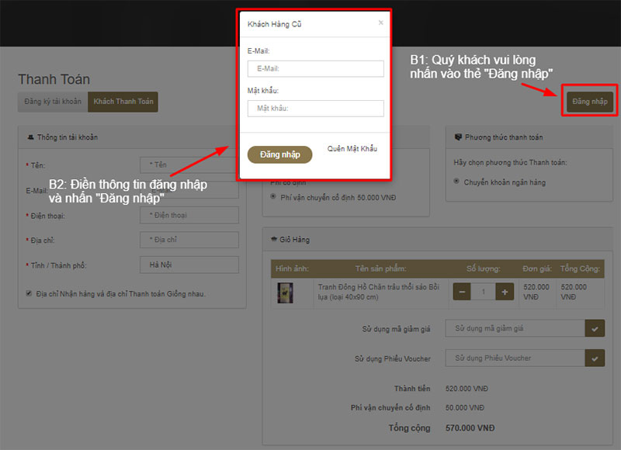The width and height of the screenshot is (621, 450).
Task: Open the Quên Mật Khẩu link
Action: coord(352,149)
